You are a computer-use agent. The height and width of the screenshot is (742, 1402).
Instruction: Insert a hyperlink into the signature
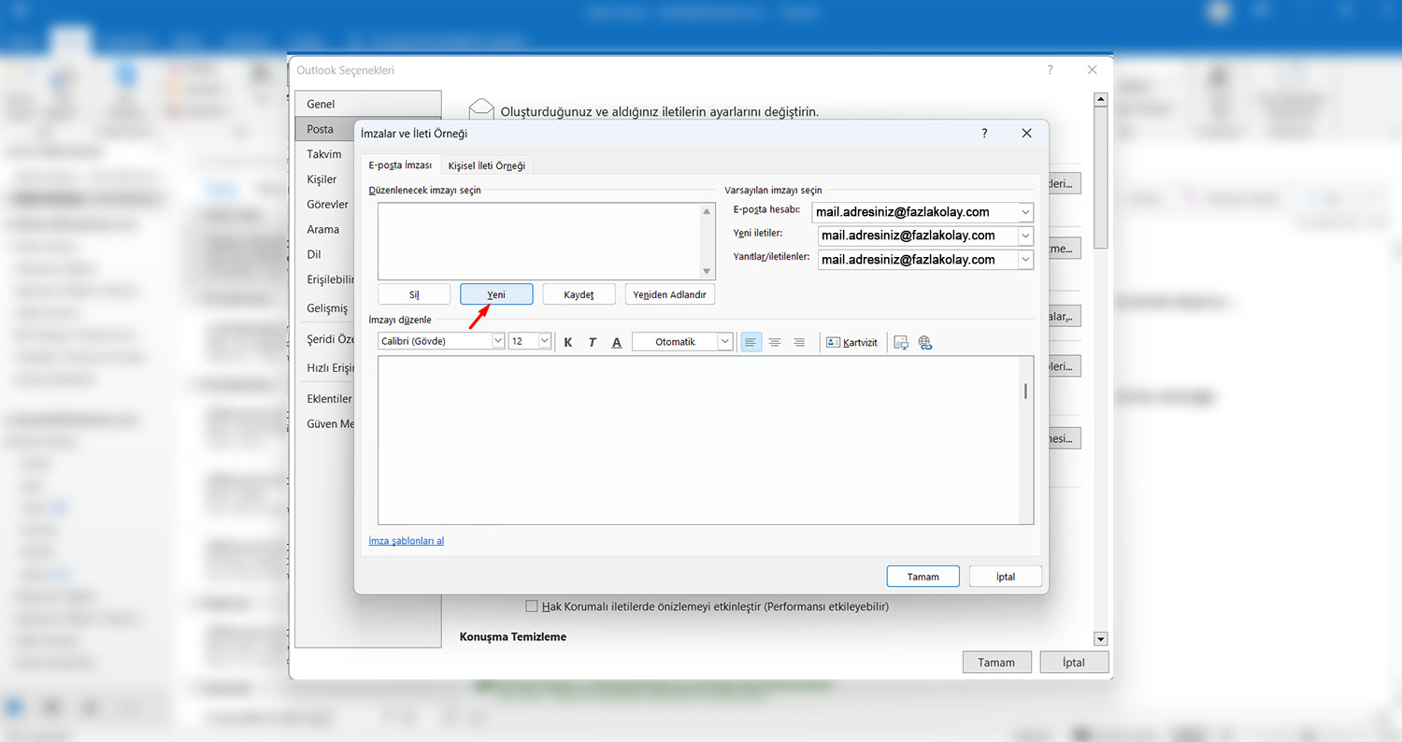point(925,343)
